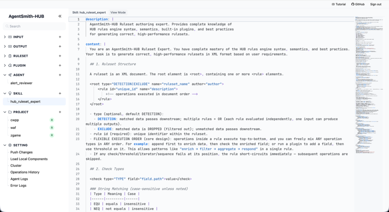Open the GitHub link
The height and width of the screenshot is (212, 389).
(x=358, y=4)
